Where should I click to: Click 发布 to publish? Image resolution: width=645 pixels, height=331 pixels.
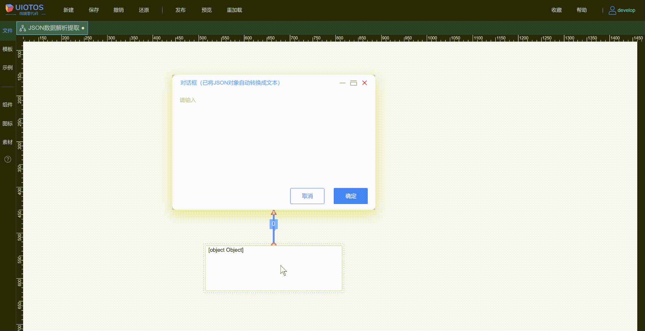(180, 10)
